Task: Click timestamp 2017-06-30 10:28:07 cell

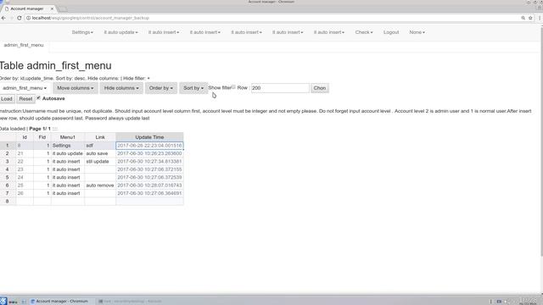Action: pyautogui.click(x=149, y=186)
